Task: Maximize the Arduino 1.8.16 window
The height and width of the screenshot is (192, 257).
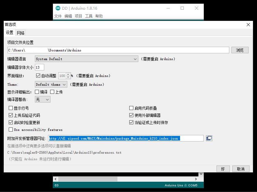Action: tap(182, 8)
